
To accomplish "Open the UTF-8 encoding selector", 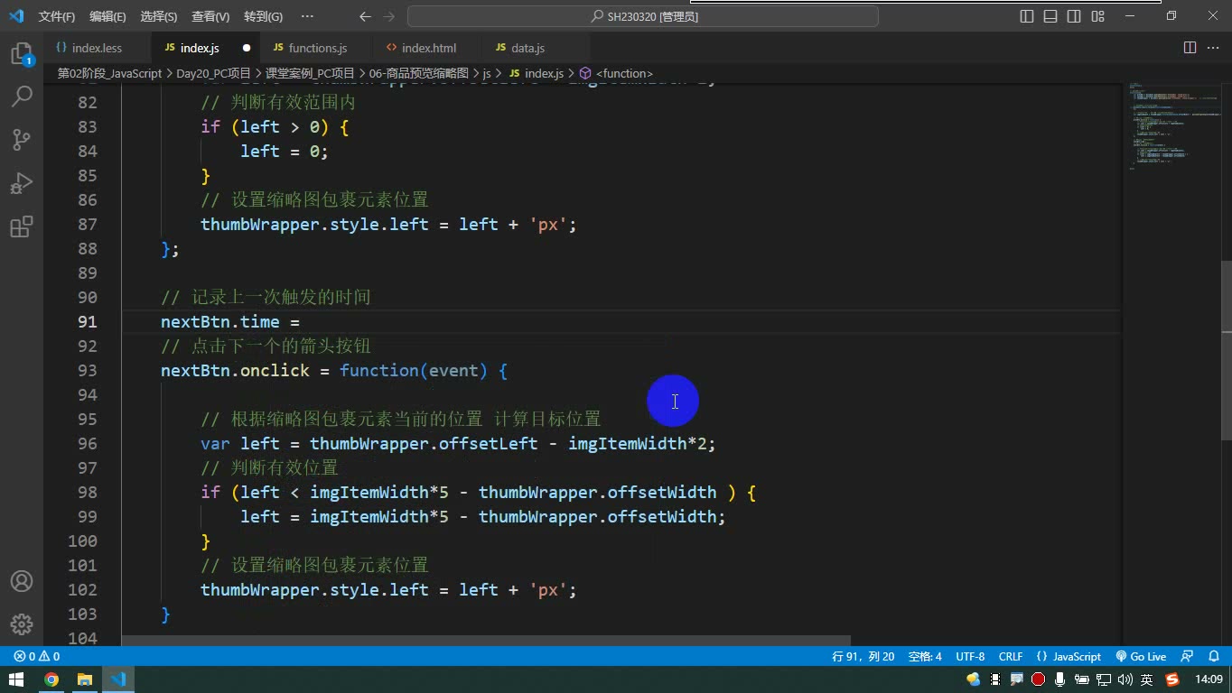I will tap(970, 657).
